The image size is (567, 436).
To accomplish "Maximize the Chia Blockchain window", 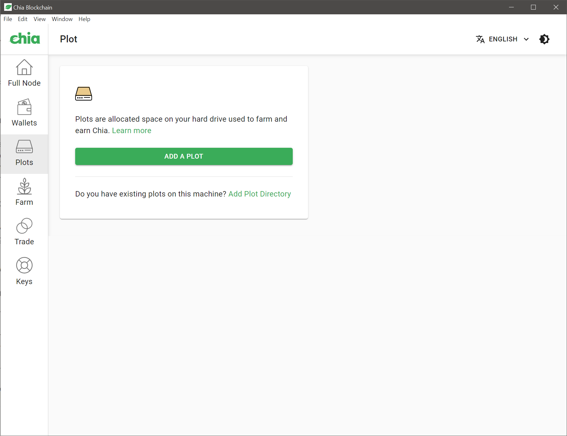I will 534,7.
